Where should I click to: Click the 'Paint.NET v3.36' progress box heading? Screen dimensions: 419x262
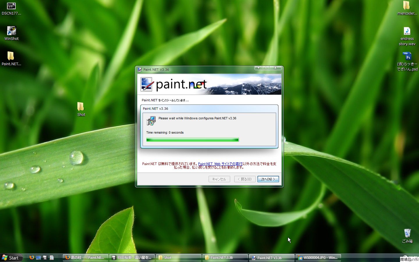tap(155, 109)
